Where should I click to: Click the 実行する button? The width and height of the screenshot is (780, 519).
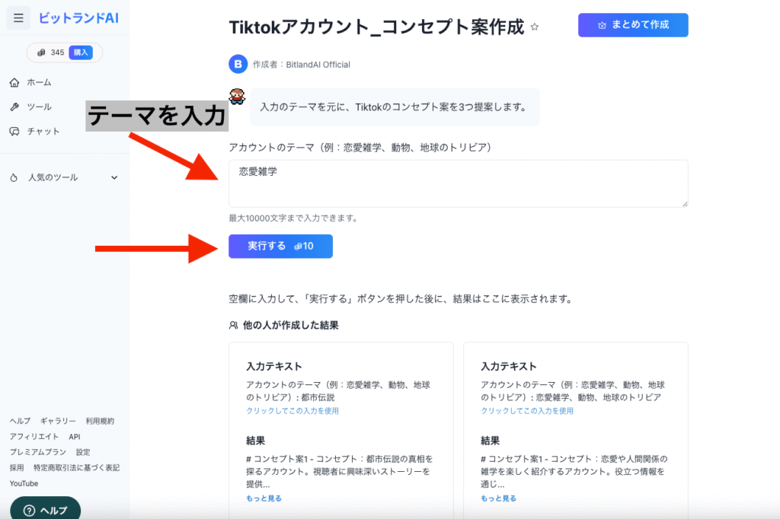(x=280, y=246)
